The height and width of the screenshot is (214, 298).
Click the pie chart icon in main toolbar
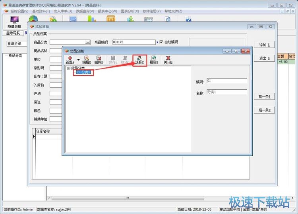[x=33, y=19]
